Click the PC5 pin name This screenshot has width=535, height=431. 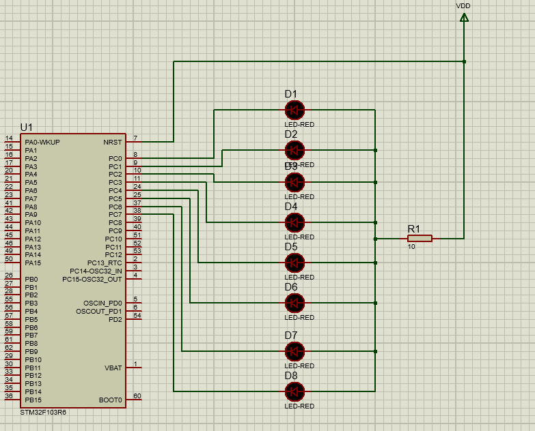[x=115, y=199]
